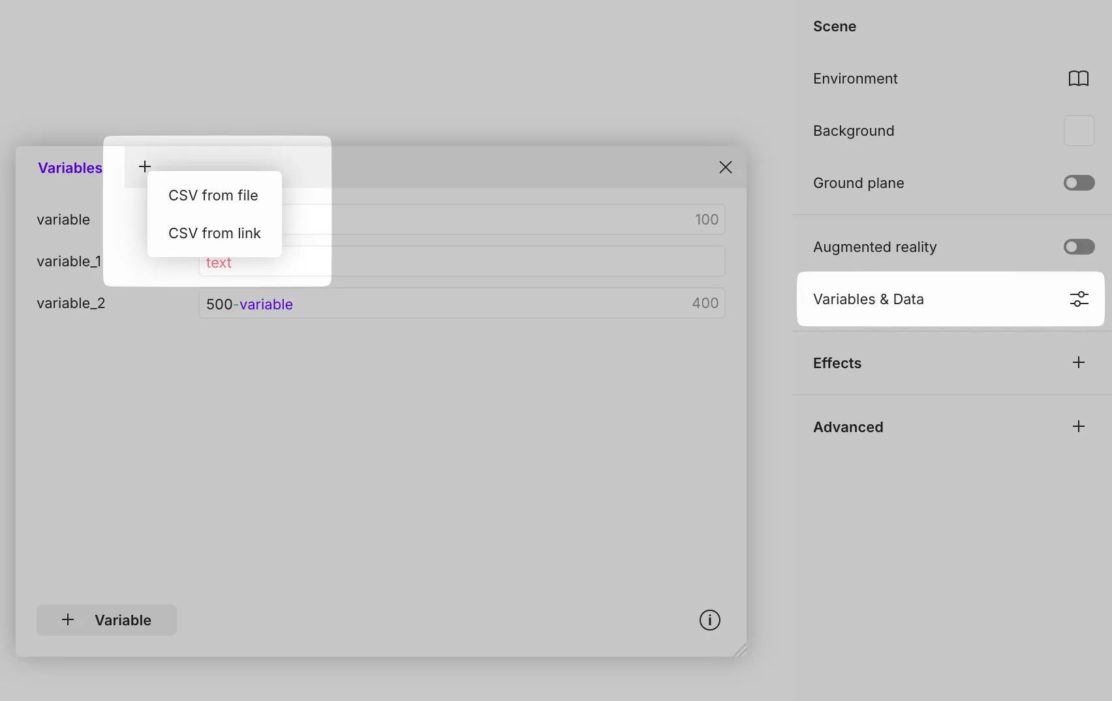
Task: Close the Variables panel
Action: [725, 167]
